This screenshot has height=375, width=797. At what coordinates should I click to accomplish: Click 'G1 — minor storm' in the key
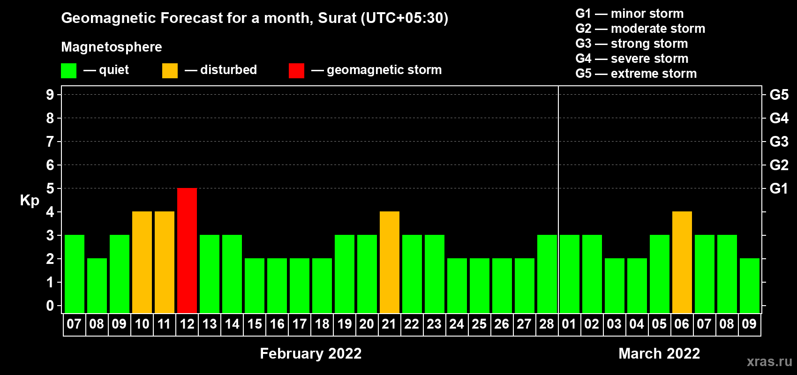[x=630, y=14]
